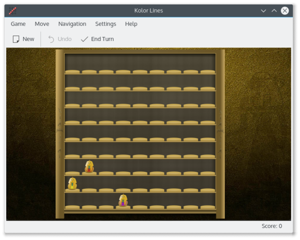Click the Score display in status bar

pyautogui.click(x=271, y=226)
